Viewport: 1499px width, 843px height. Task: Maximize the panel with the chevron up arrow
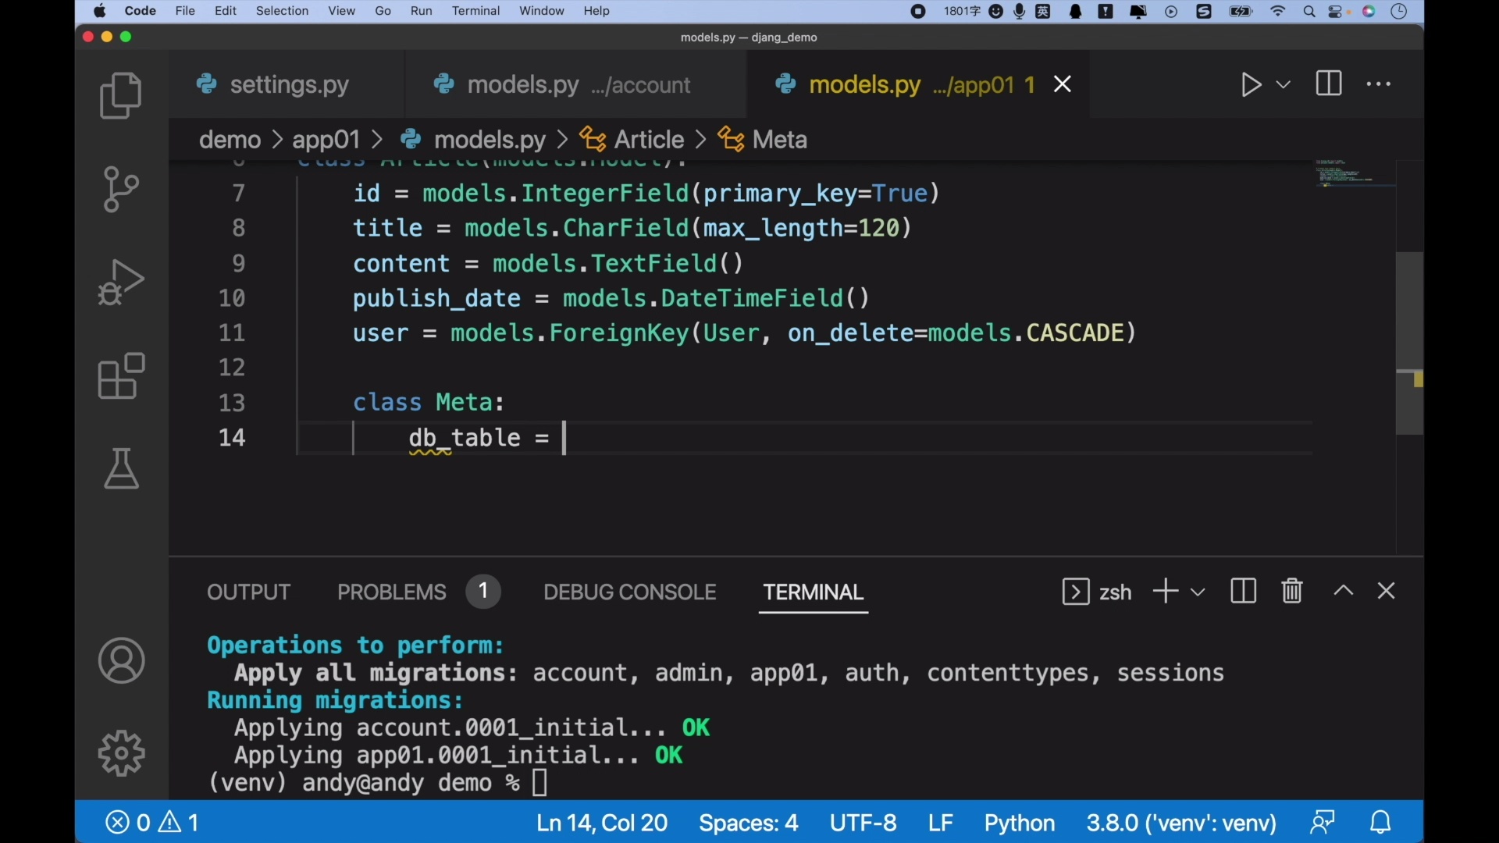pos(1343,591)
